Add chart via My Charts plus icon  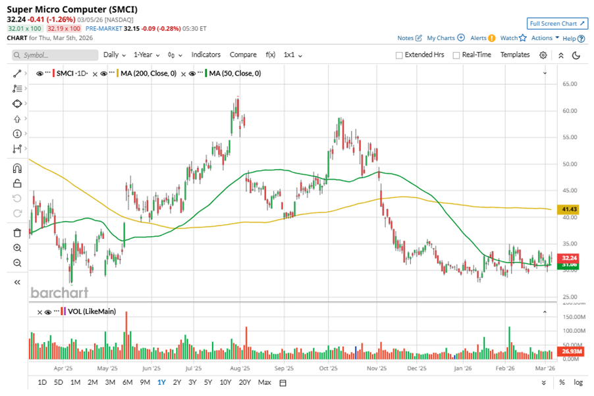[461, 37]
